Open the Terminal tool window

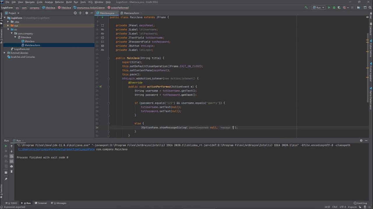(x=41, y=203)
